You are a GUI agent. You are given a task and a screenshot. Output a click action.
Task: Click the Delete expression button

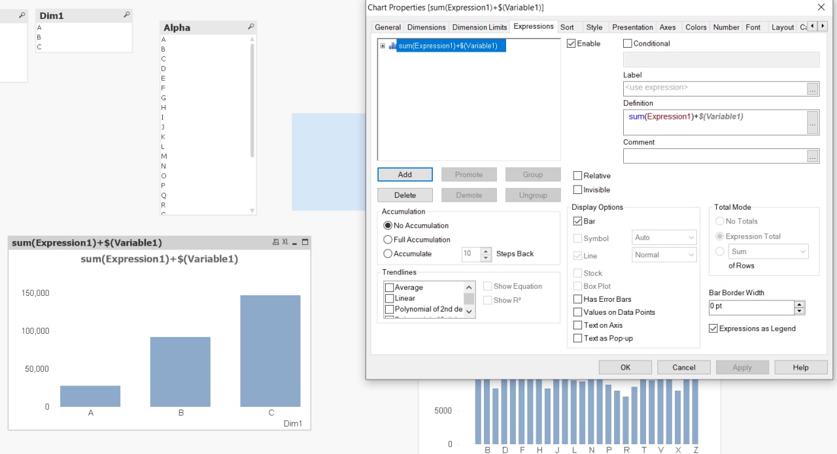(x=405, y=195)
